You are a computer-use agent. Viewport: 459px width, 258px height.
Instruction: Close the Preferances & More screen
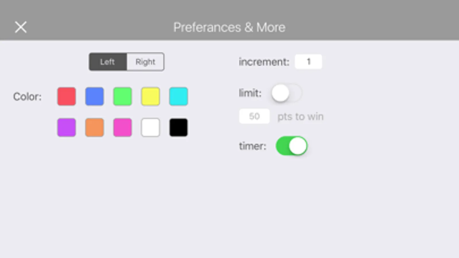pyautogui.click(x=21, y=28)
